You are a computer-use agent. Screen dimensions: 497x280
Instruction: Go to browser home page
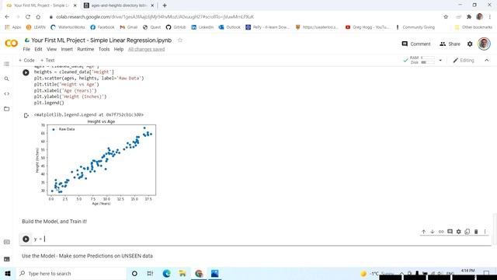(38, 17)
